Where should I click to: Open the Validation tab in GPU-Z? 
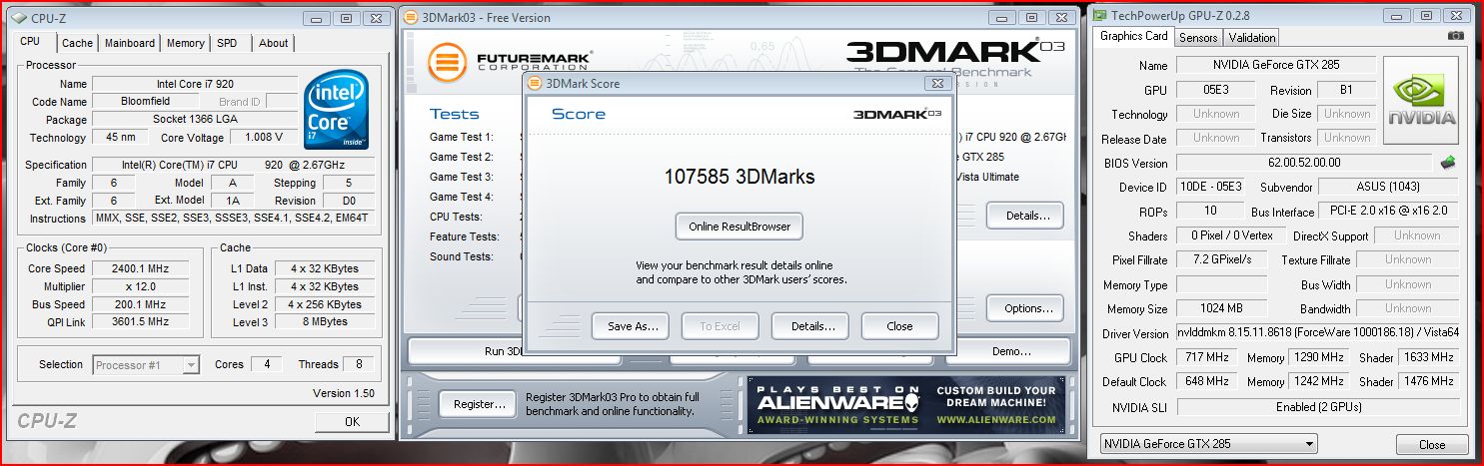pyautogui.click(x=1252, y=38)
